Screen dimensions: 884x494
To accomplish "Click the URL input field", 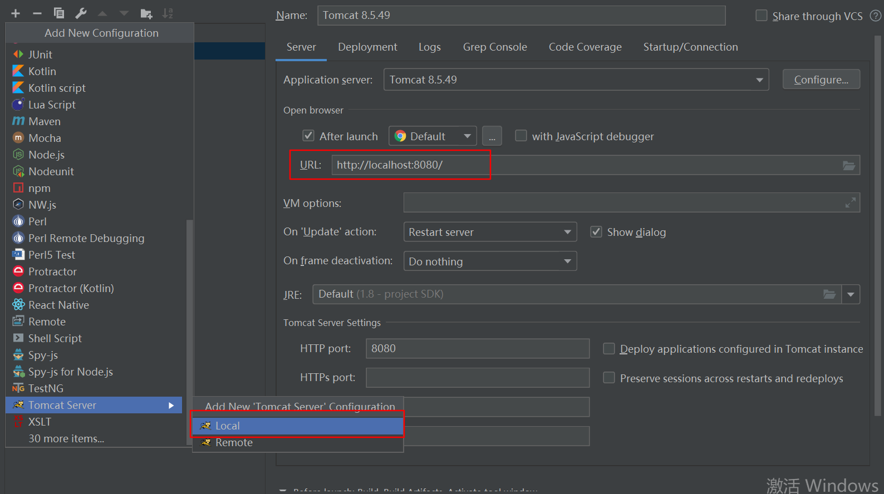I will 596,165.
